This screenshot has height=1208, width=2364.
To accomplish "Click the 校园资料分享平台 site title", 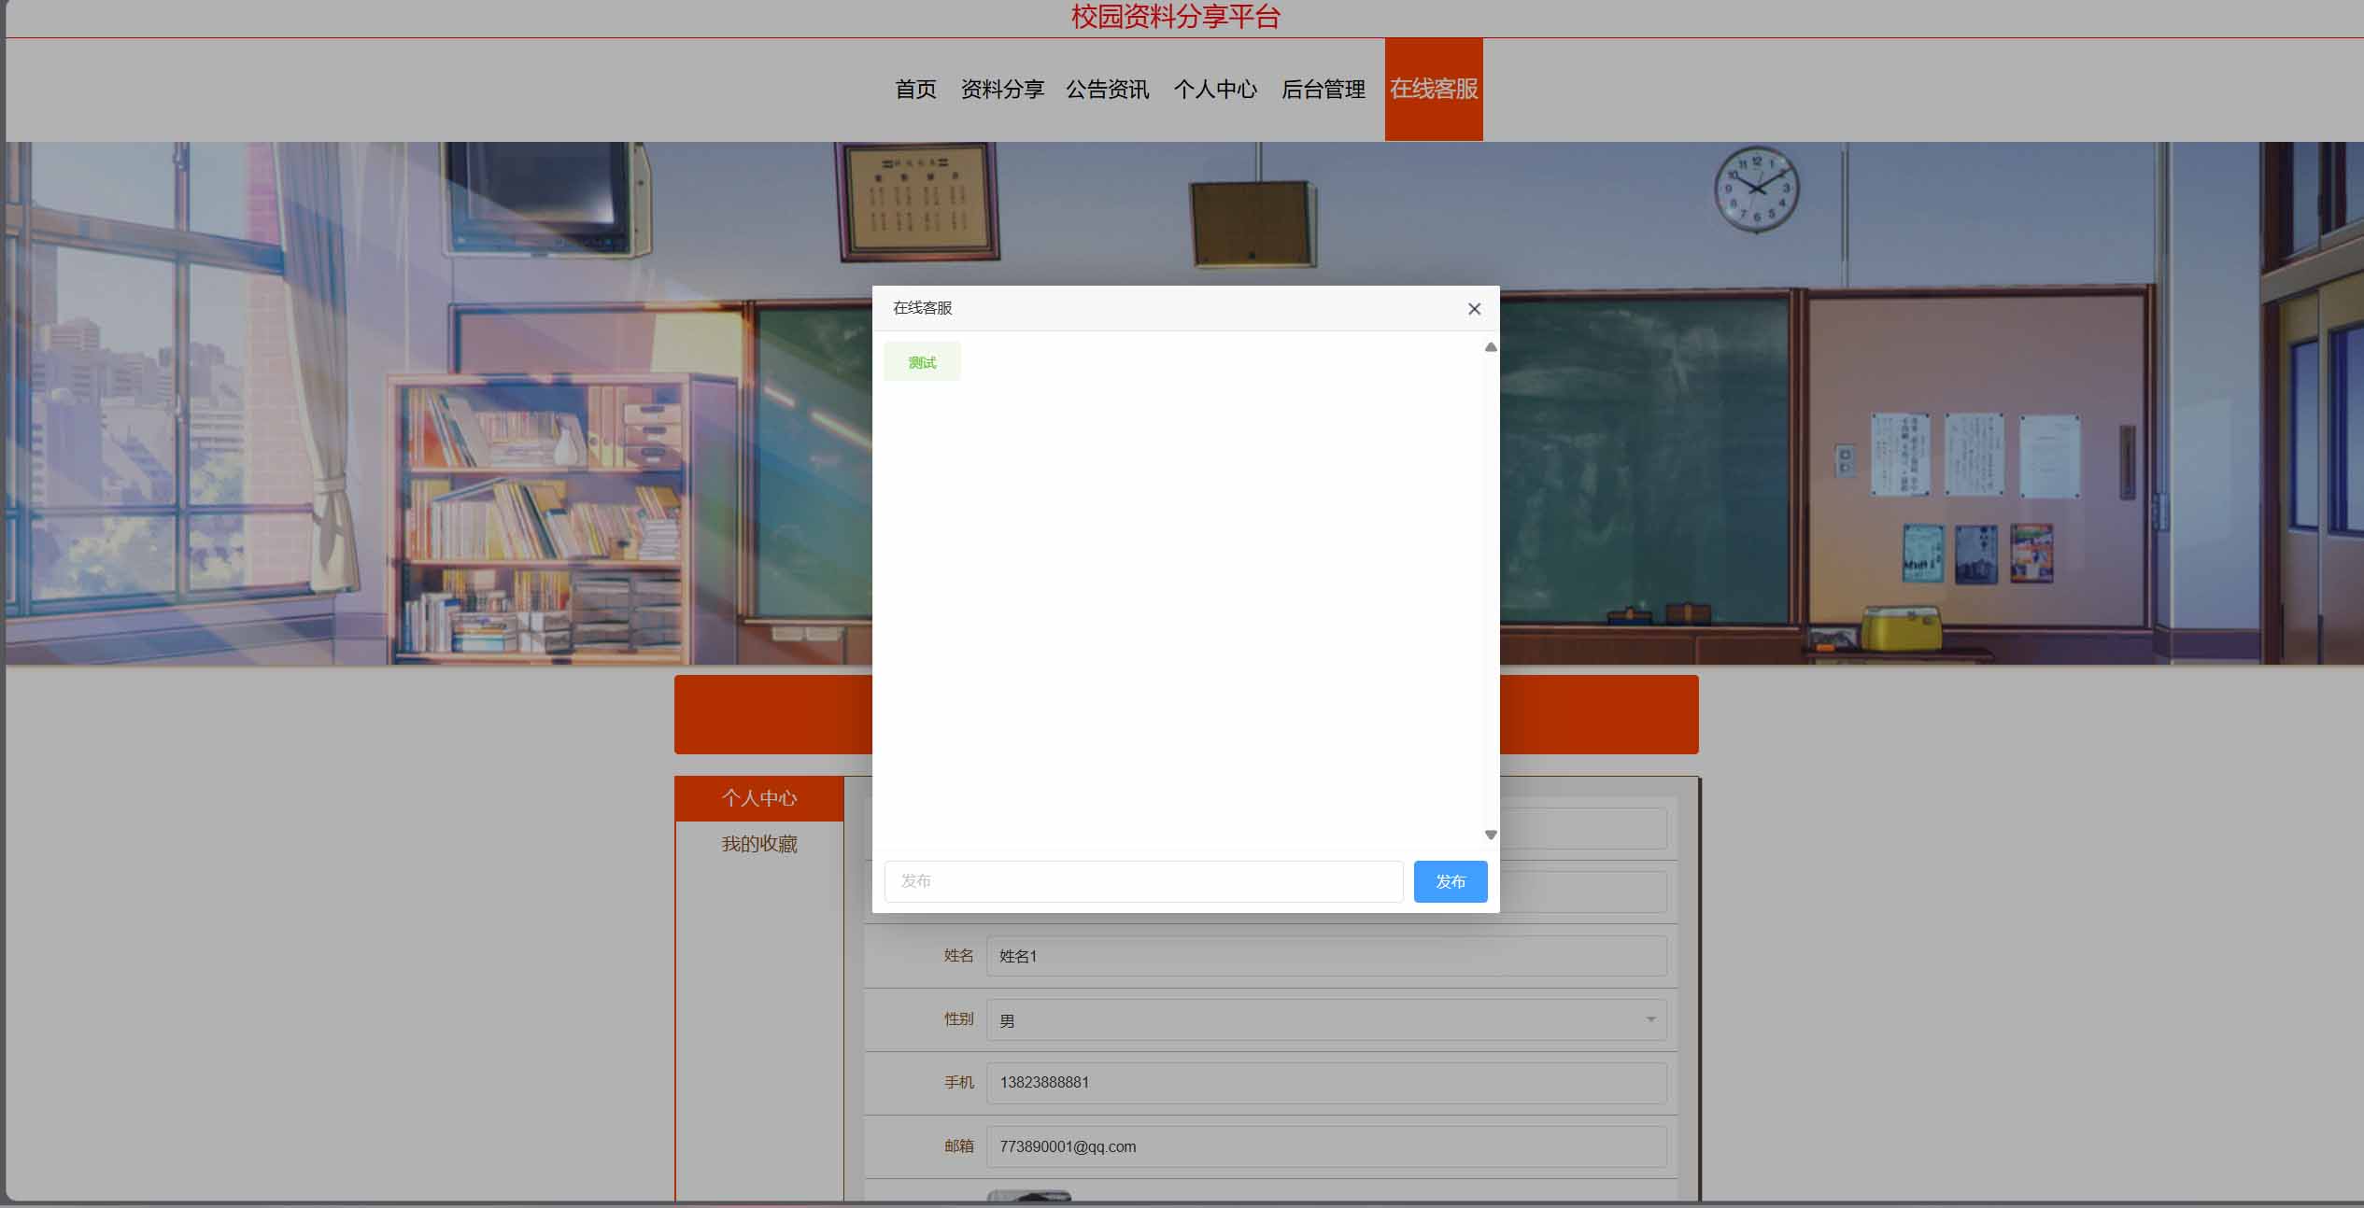I will point(1176,17).
